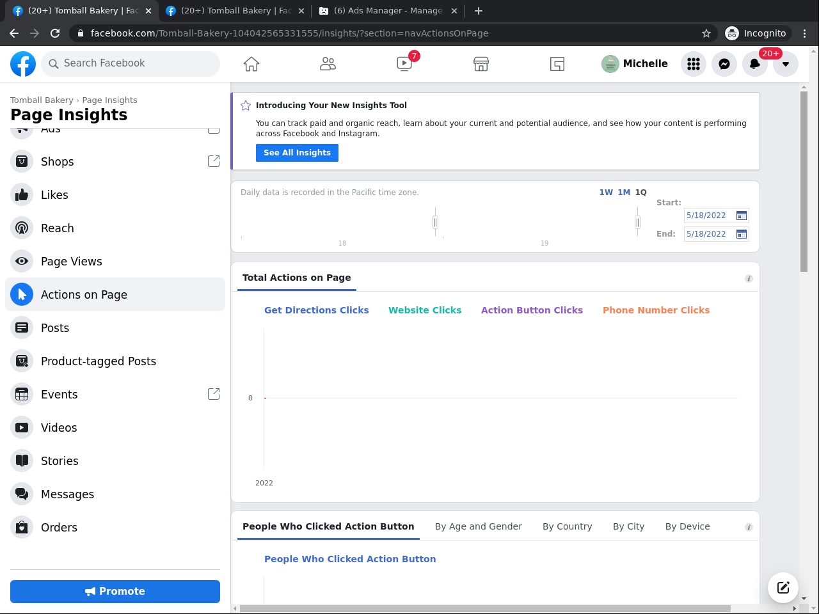Click the See All Insights button

tap(297, 153)
